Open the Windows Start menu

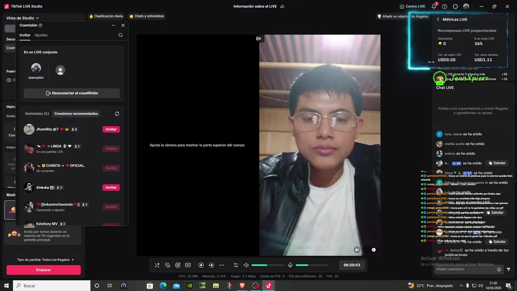pyautogui.click(x=6, y=285)
